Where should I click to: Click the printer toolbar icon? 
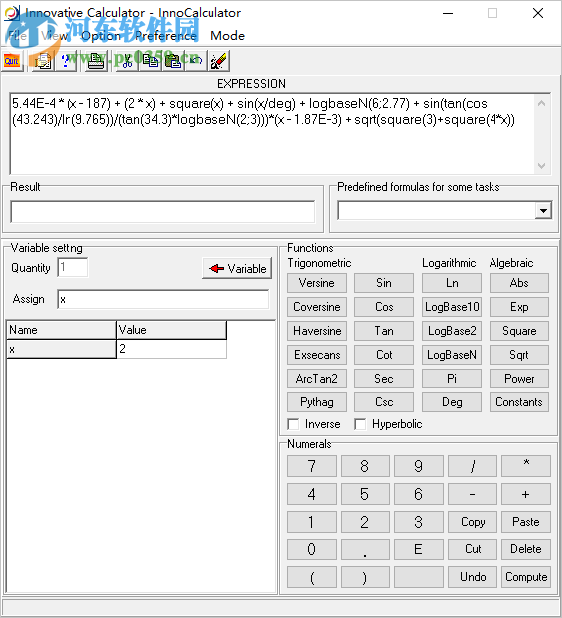tap(96, 61)
